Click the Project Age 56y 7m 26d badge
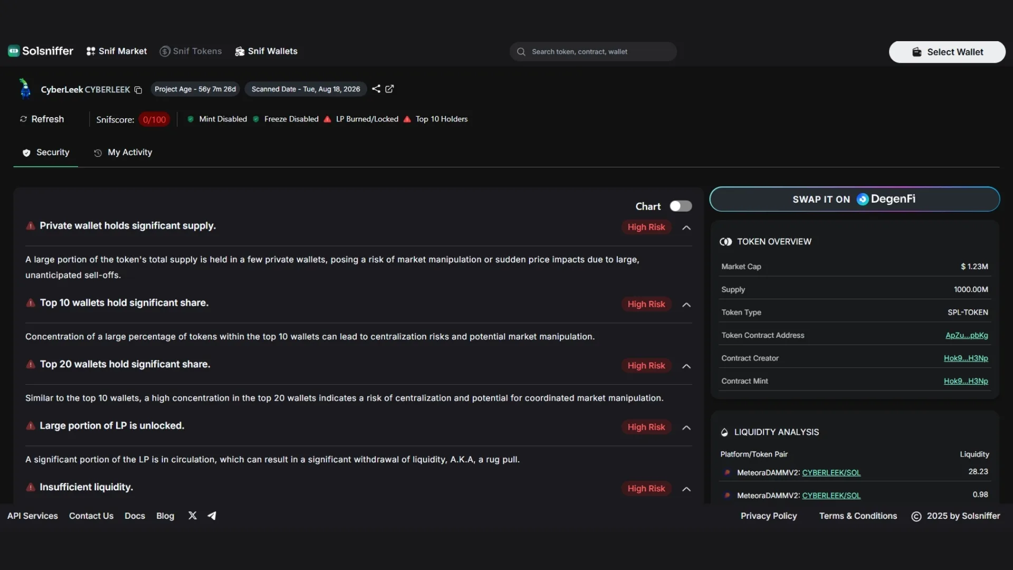This screenshot has height=570, width=1013. click(x=195, y=89)
